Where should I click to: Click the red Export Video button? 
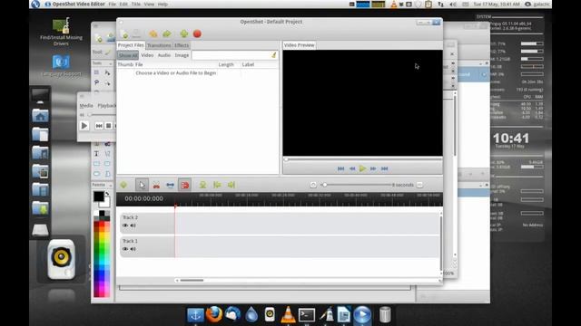pyautogui.click(x=197, y=34)
